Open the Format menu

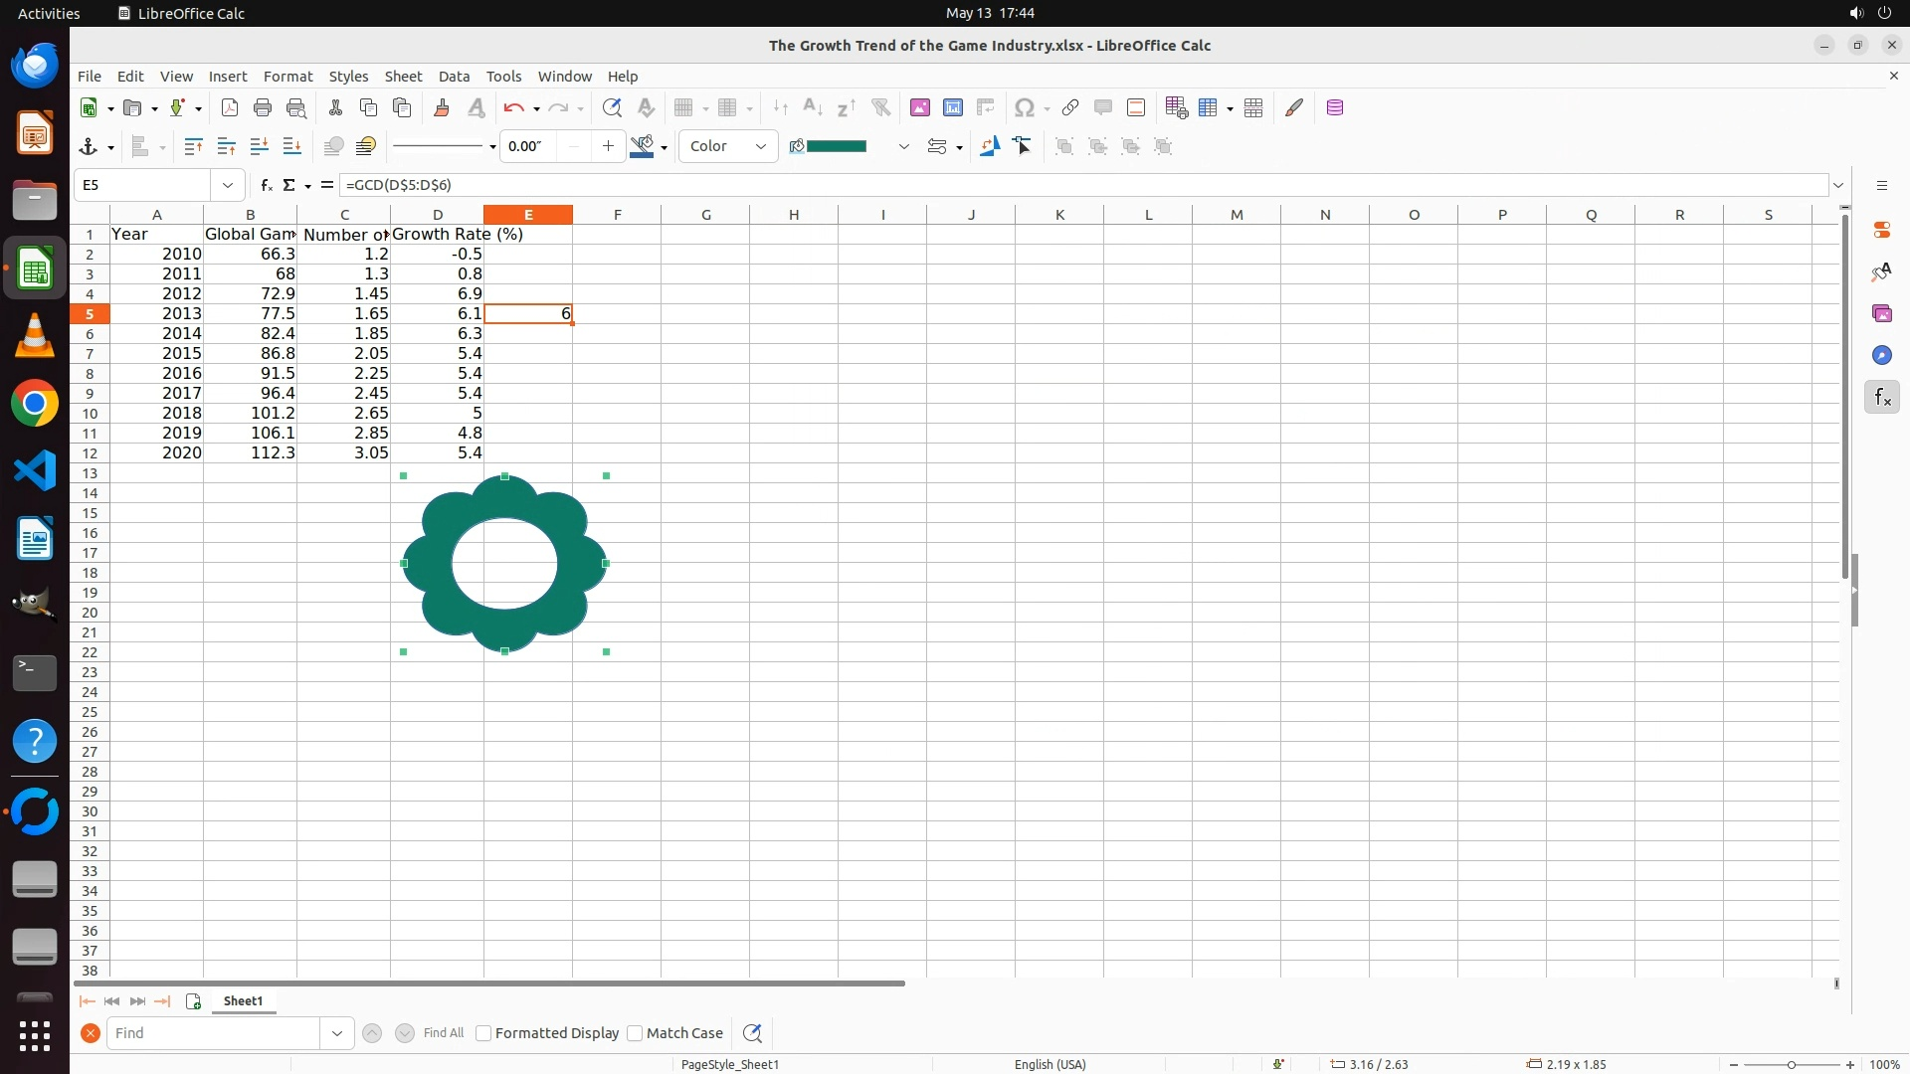tap(287, 77)
